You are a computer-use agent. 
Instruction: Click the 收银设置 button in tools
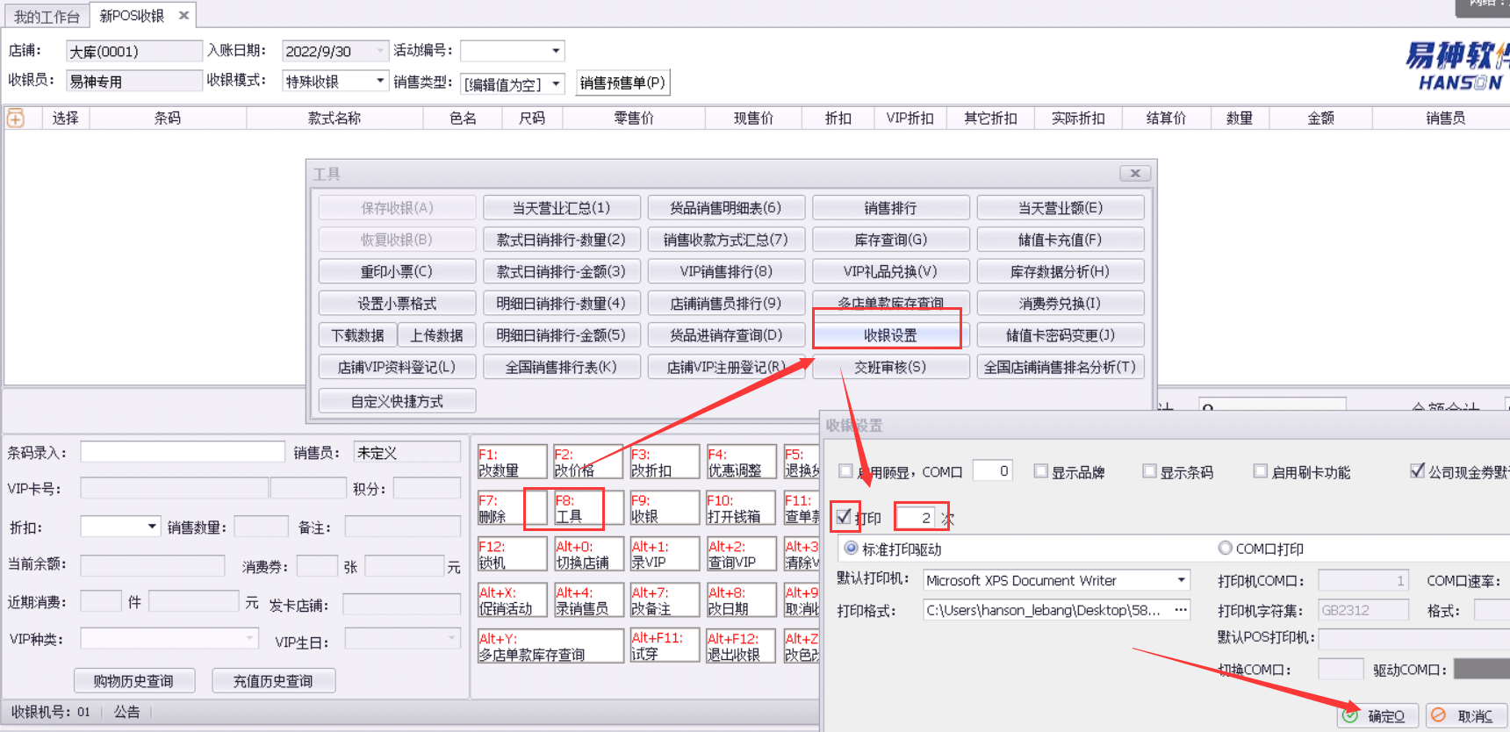[889, 335]
